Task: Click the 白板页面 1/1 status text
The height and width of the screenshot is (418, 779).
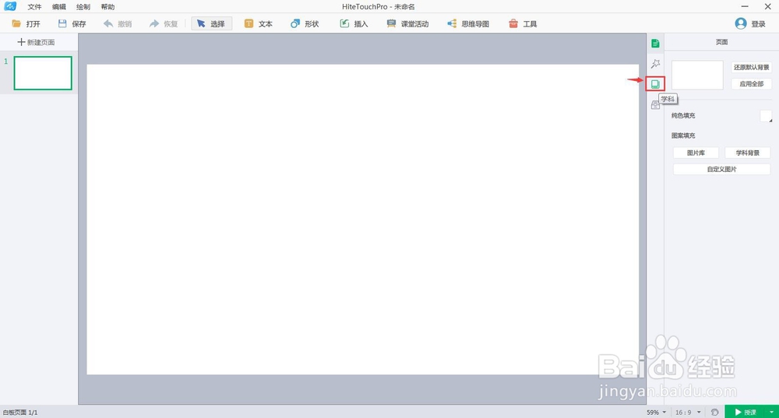Action: click(20, 413)
